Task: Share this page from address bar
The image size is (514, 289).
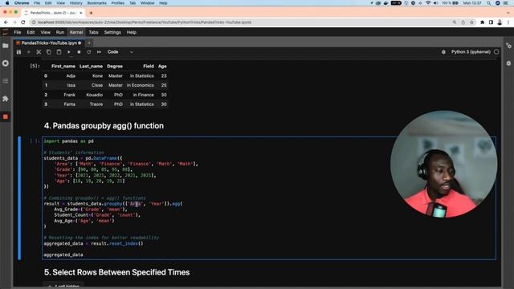Action: [x=463, y=22]
